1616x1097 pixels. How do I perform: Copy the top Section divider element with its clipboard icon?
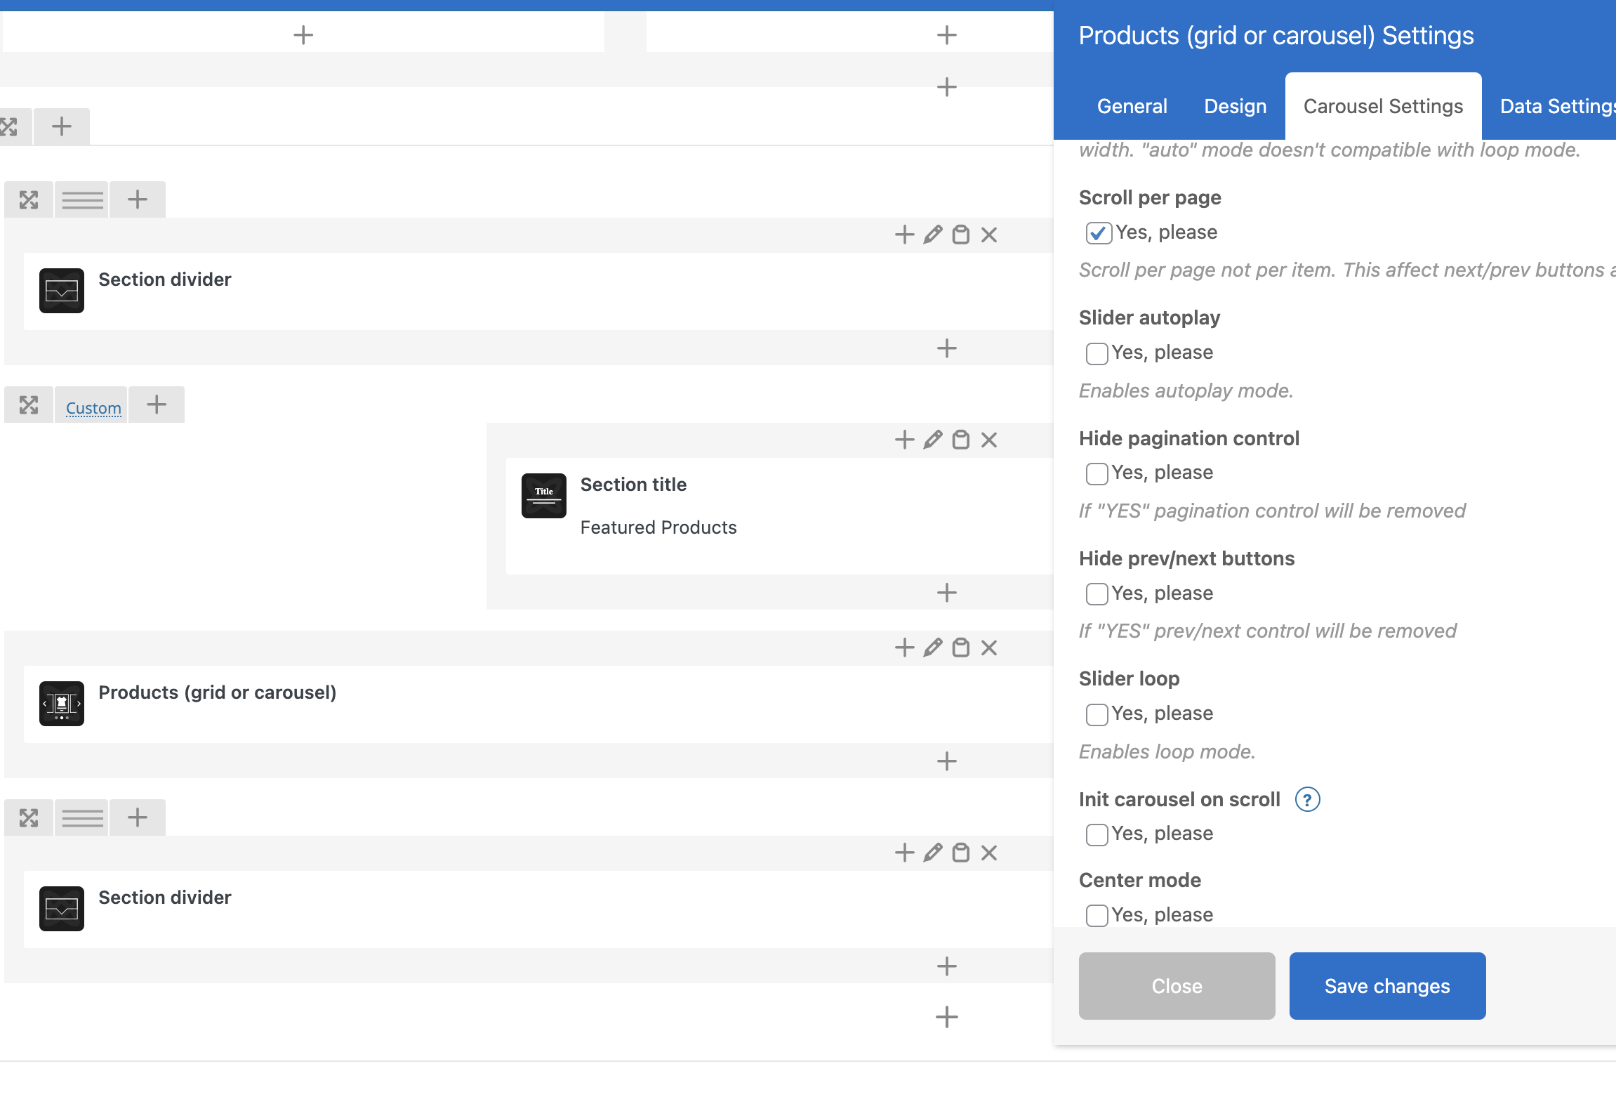[960, 235]
